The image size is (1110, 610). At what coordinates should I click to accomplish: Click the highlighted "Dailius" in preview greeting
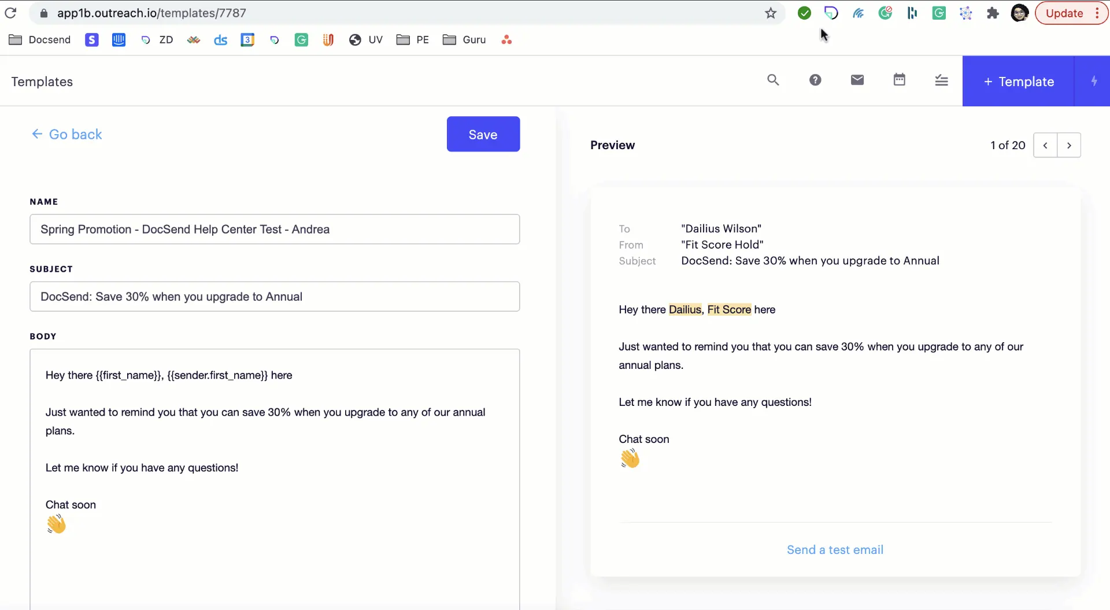pos(685,309)
